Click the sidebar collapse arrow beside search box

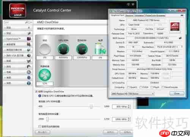pos(31,22)
